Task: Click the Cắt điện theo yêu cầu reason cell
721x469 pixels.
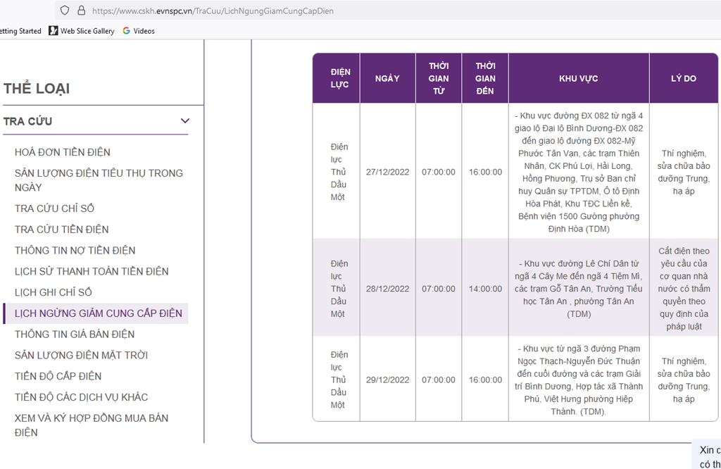Action: (x=683, y=289)
